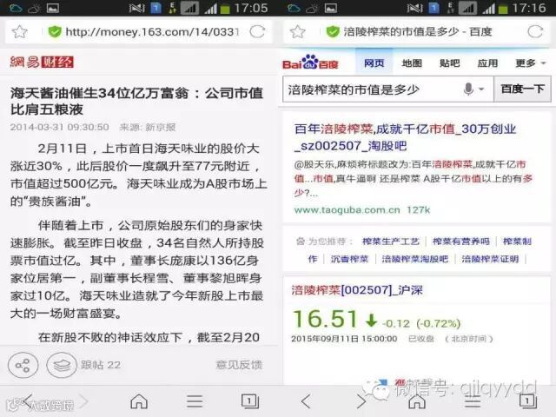Screen dimensions: 556x417
Task: Tap article timestamp 2014-03-31 09:30:50
Action: [x=60, y=128]
